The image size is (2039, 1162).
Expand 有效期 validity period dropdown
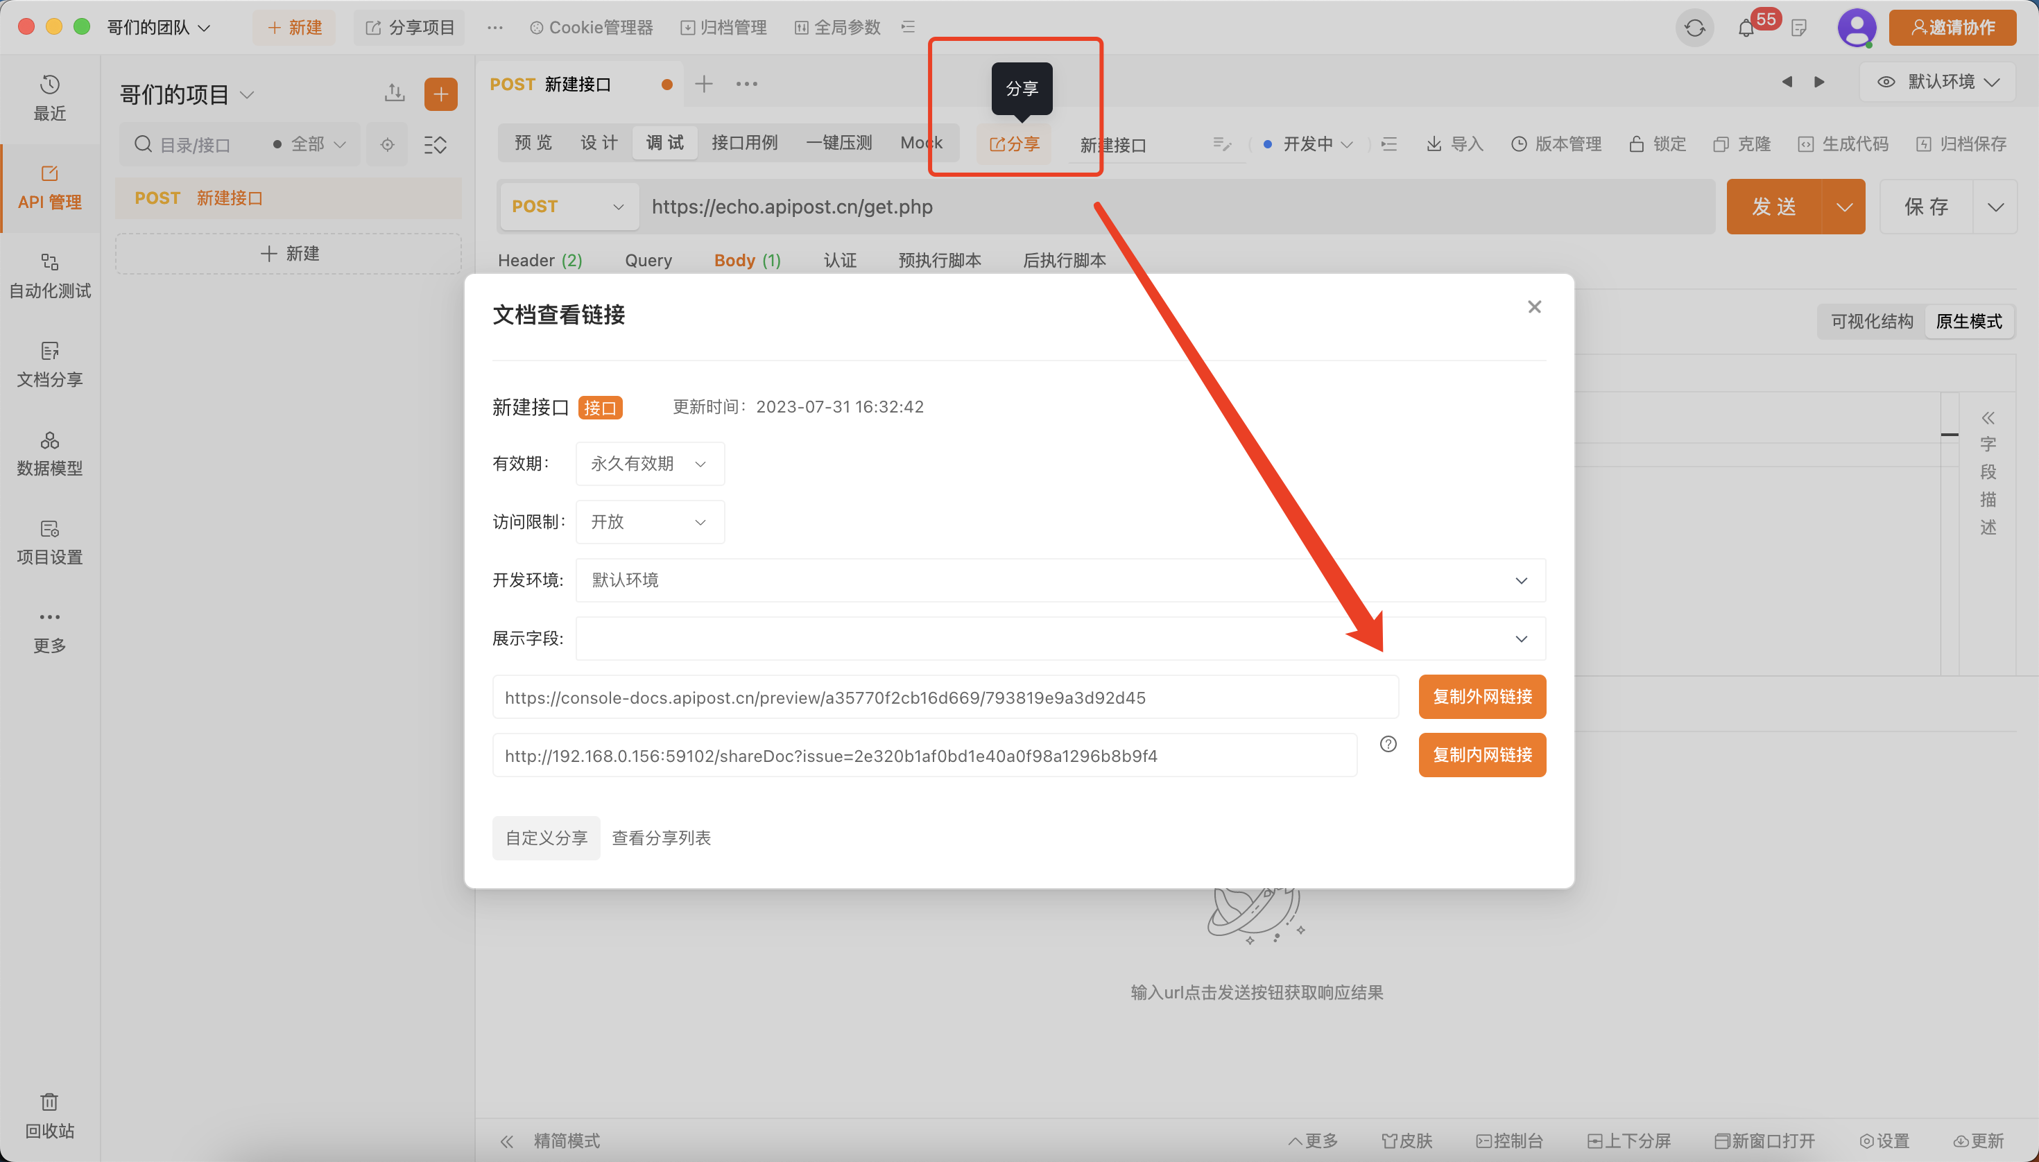(650, 463)
